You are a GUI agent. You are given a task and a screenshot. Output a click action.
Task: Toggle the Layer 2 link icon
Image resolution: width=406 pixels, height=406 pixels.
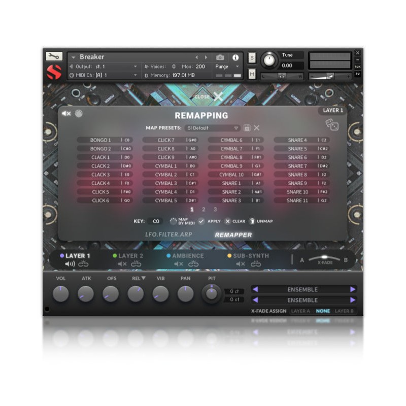pyautogui.click(x=136, y=264)
